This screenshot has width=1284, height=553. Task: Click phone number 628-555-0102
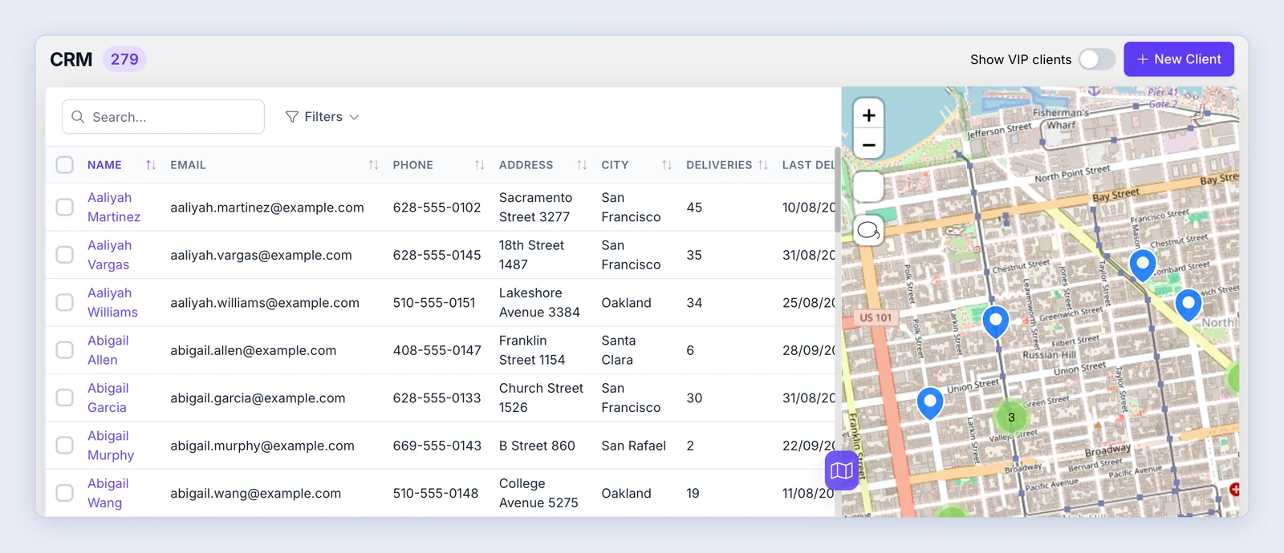pyautogui.click(x=437, y=208)
